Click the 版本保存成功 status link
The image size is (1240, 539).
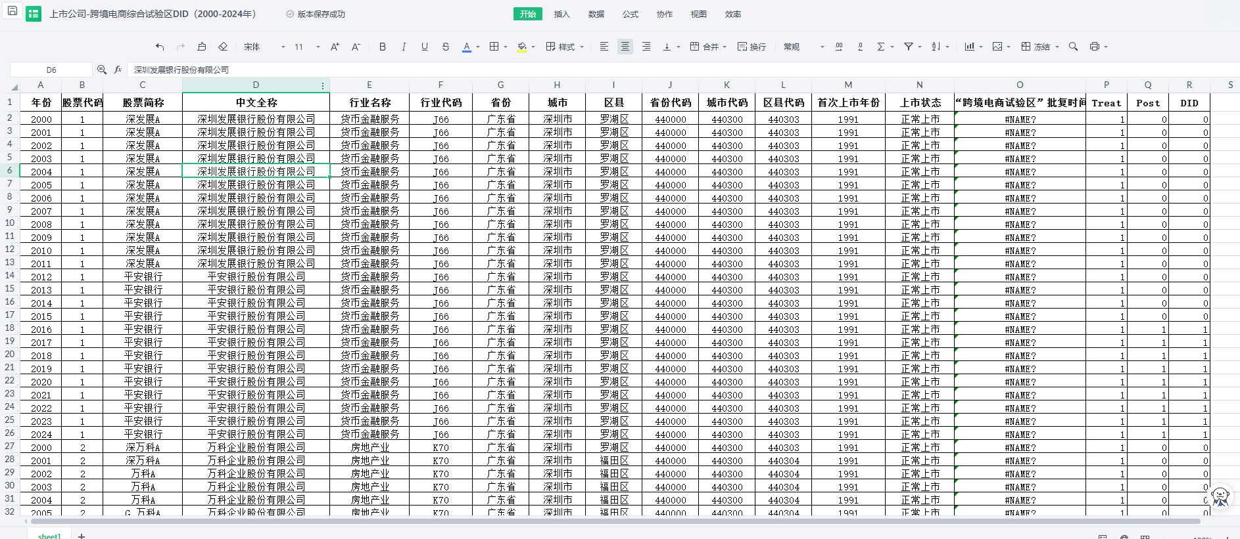click(316, 14)
